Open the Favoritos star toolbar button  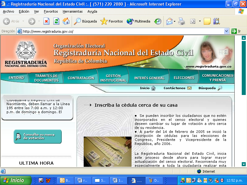111,21
